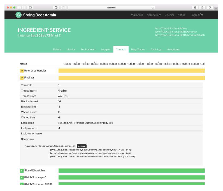This screenshot has width=223, height=191.
Task: Click R badge of Signal Dispatcher thread
Action: point(22,171)
